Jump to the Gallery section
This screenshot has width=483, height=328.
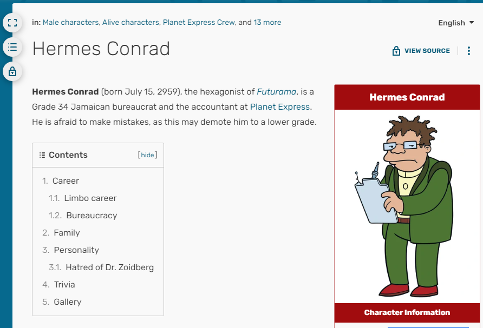pos(68,302)
